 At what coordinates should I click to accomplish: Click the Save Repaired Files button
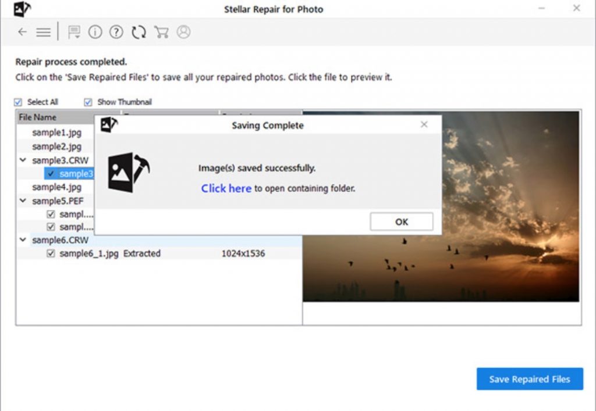pyautogui.click(x=529, y=379)
